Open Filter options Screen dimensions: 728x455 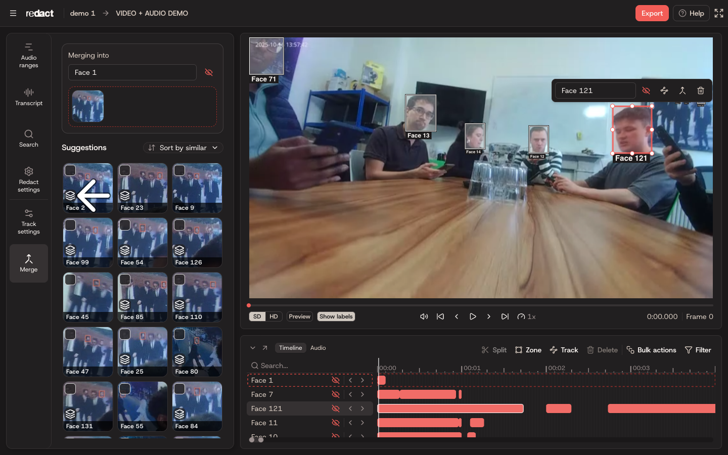point(698,350)
